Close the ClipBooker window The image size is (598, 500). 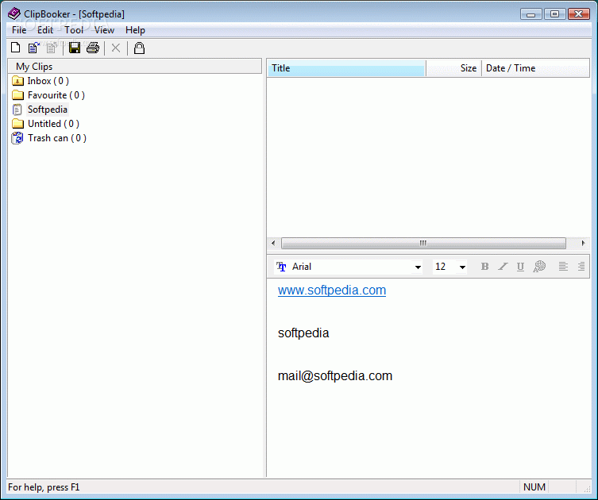[579, 14]
